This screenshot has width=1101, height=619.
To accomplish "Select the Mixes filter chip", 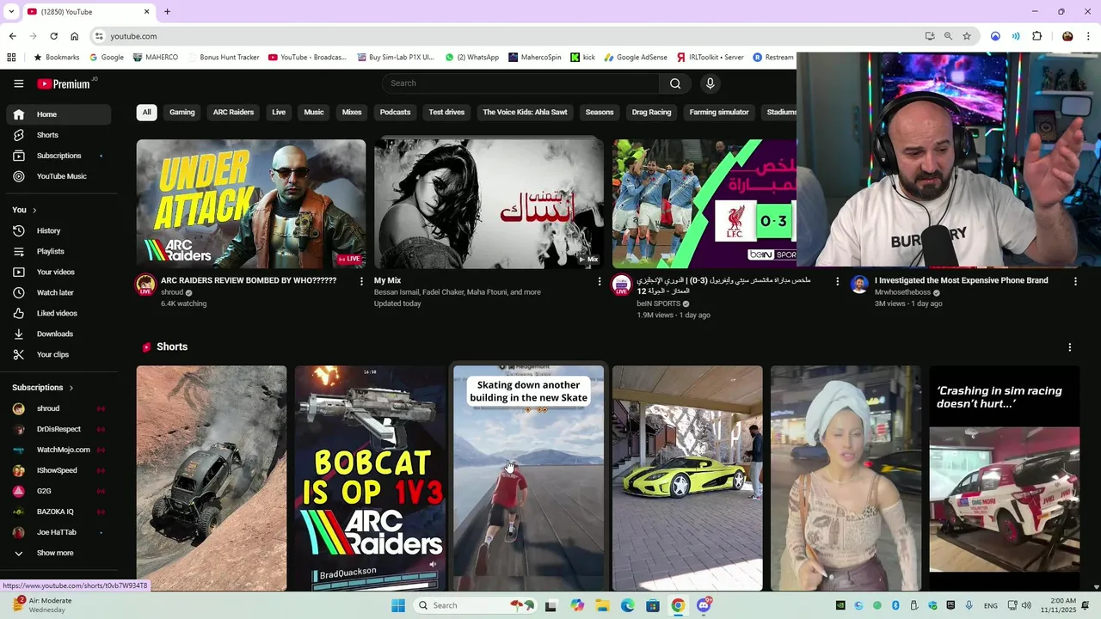I will (x=352, y=113).
